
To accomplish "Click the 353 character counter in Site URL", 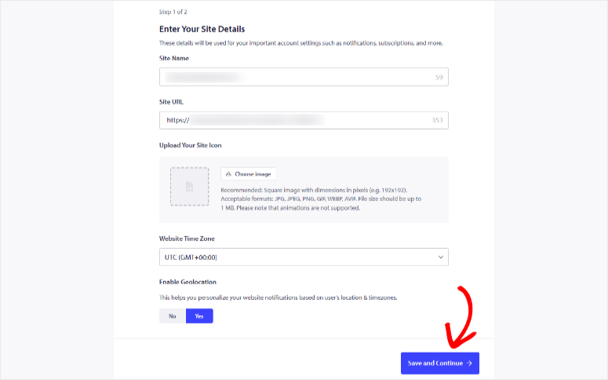I will [x=438, y=120].
